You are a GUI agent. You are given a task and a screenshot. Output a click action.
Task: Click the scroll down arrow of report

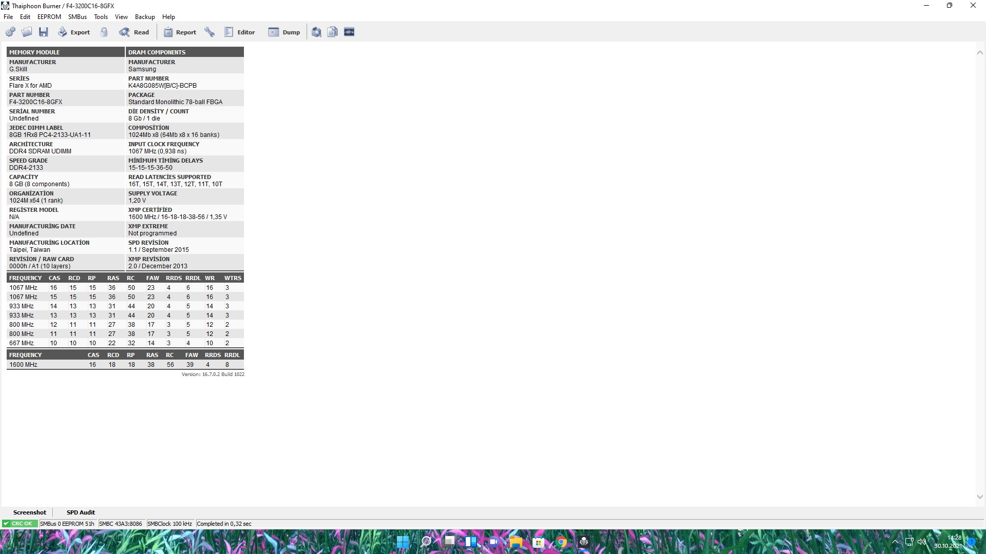coord(980,497)
